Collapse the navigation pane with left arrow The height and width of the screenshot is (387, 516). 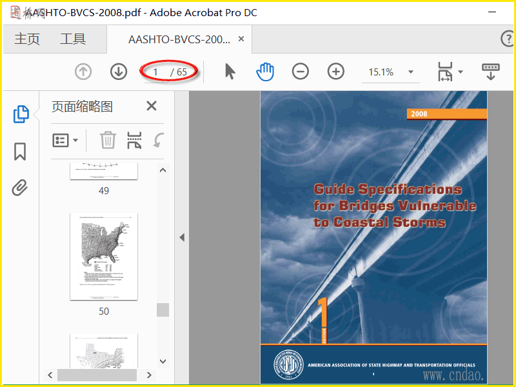[x=182, y=237]
